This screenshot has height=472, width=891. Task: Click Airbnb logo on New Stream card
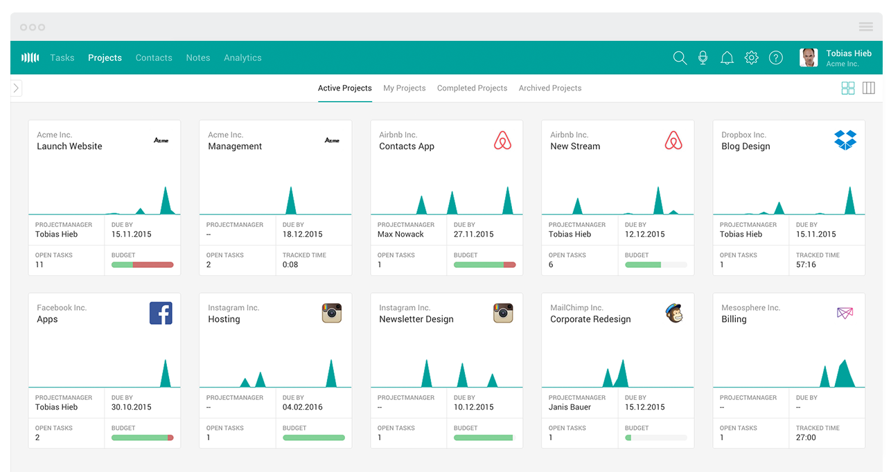(x=673, y=141)
